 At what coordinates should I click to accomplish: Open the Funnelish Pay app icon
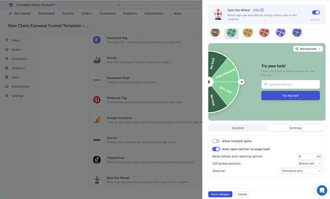97,40
